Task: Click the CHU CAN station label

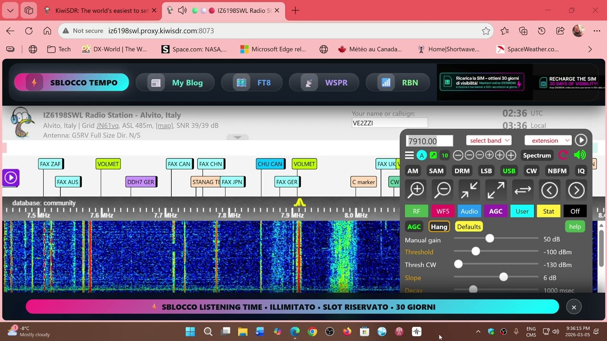Action: click(270, 164)
